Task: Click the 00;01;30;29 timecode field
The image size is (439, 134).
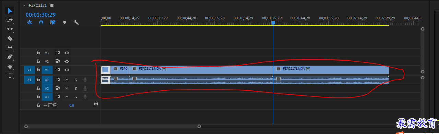Action: pyautogui.click(x=40, y=15)
